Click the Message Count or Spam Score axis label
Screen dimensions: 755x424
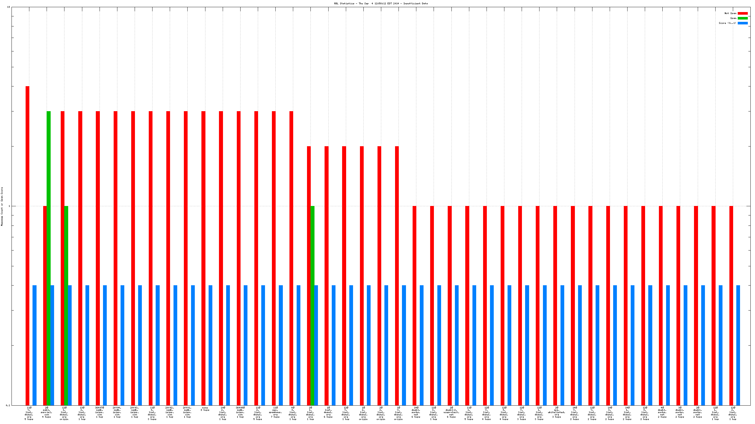coord(2,206)
